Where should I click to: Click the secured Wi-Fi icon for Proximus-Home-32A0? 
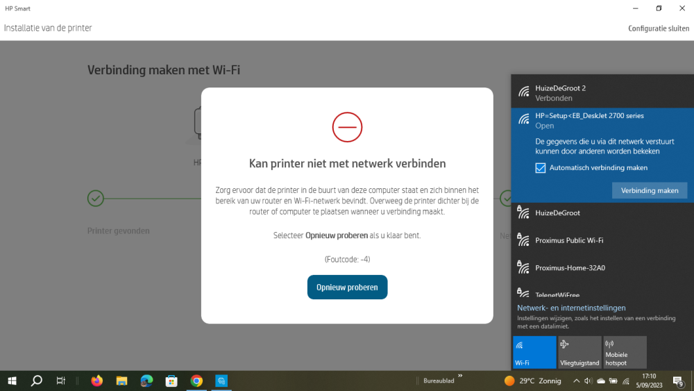523,267
